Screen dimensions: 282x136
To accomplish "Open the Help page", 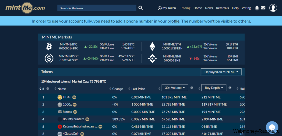I will (x=235, y=8).
